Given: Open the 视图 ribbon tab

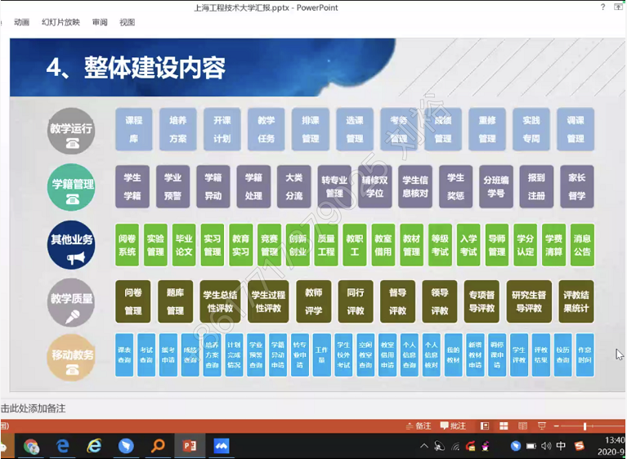Looking at the screenshot, I should tap(128, 23).
